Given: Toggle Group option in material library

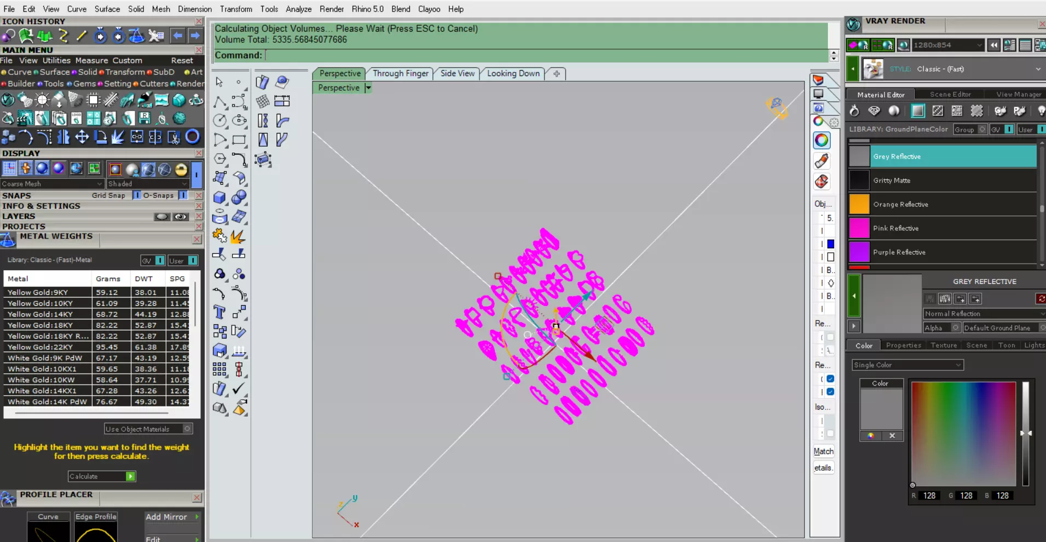Looking at the screenshot, I should pyautogui.click(x=983, y=130).
